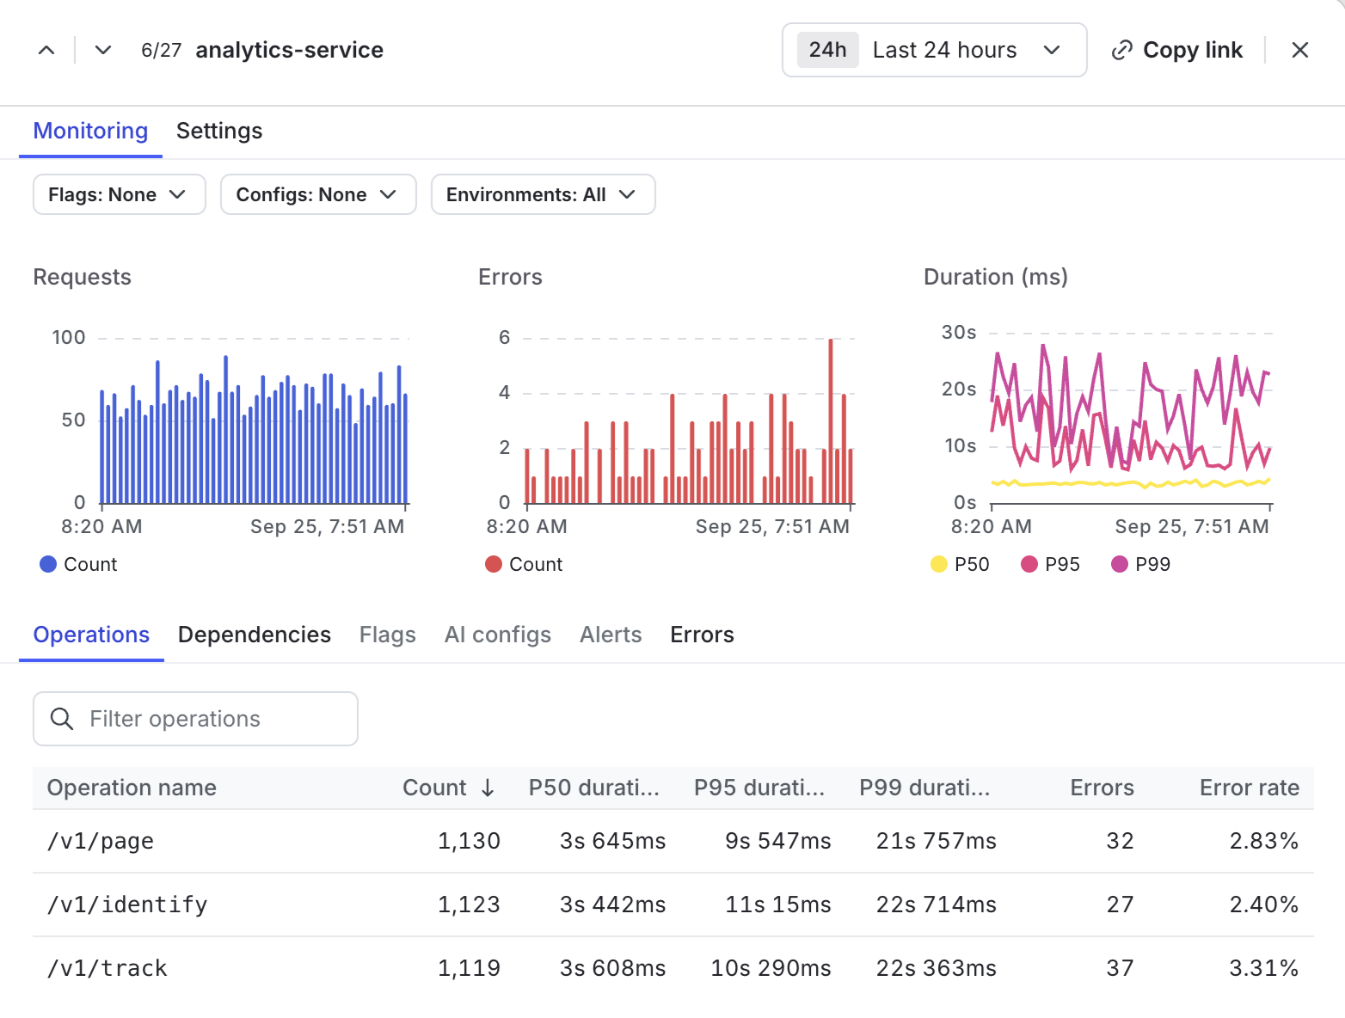This screenshot has width=1345, height=1018.
Task: Sort by Errors column header
Action: (x=1102, y=788)
